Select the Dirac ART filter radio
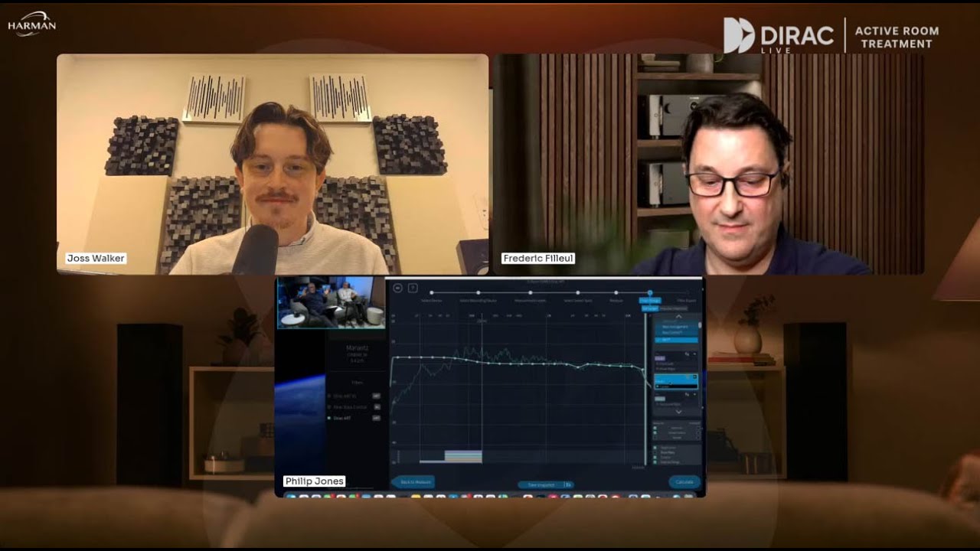The image size is (980, 551). point(329,418)
